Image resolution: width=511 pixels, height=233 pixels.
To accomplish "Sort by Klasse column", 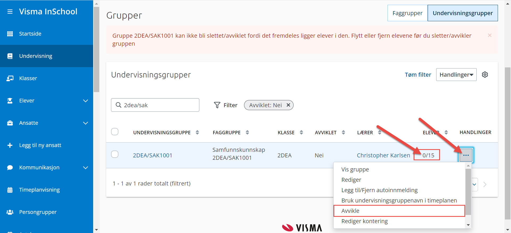I will pos(301,132).
